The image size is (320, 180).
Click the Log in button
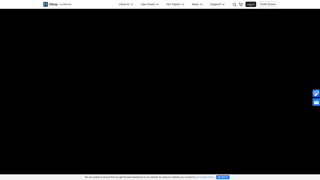point(251,4)
